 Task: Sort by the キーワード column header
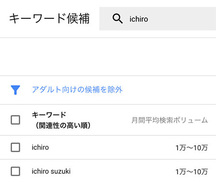coord(49,115)
